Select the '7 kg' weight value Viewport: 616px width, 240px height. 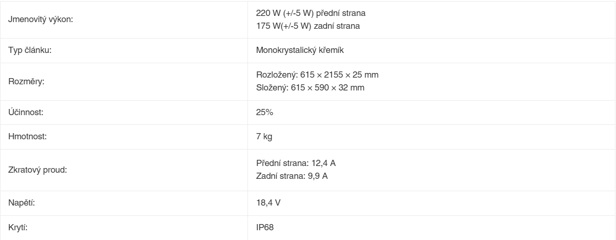click(x=264, y=137)
